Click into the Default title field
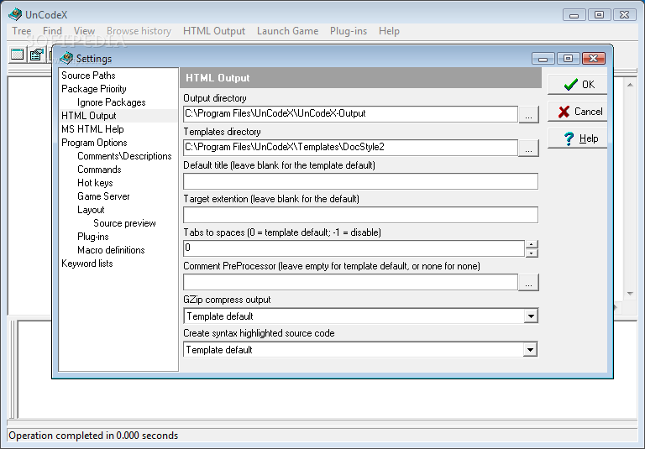 [x=360, y=181]
